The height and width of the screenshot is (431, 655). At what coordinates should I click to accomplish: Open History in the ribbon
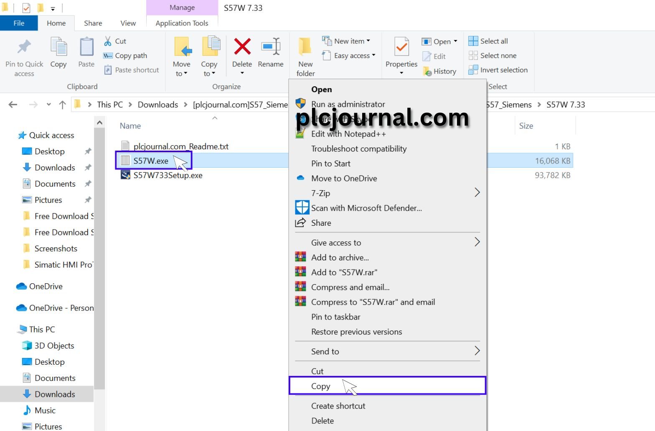tap(439, 71)
